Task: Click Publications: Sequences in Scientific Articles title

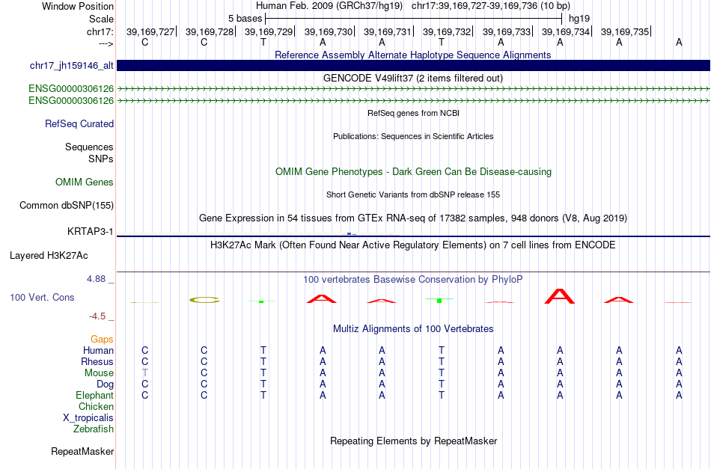Action: [x=413, y=136]
